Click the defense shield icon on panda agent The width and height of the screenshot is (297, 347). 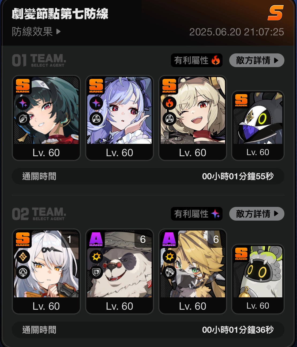96,272
